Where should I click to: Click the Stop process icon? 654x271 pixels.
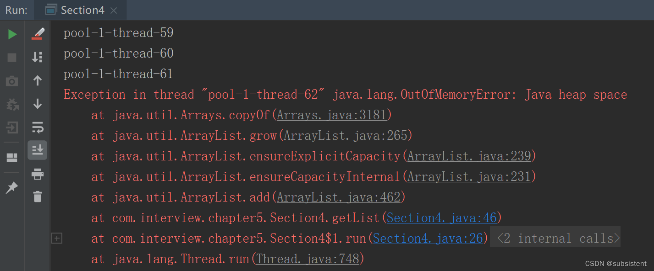pyautogui.click(x=12, y=57)
